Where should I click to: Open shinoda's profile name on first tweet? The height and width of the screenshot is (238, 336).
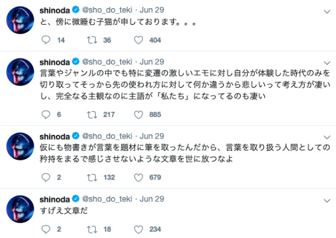[x=55, y=10]
